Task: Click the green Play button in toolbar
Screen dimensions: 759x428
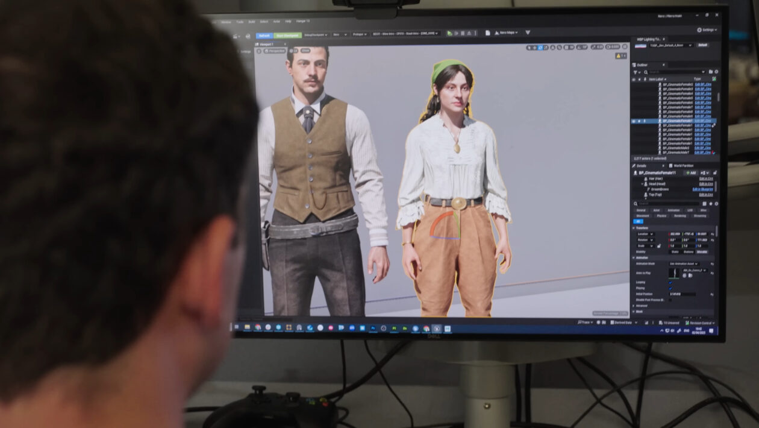Action: [x=449, y=33]
